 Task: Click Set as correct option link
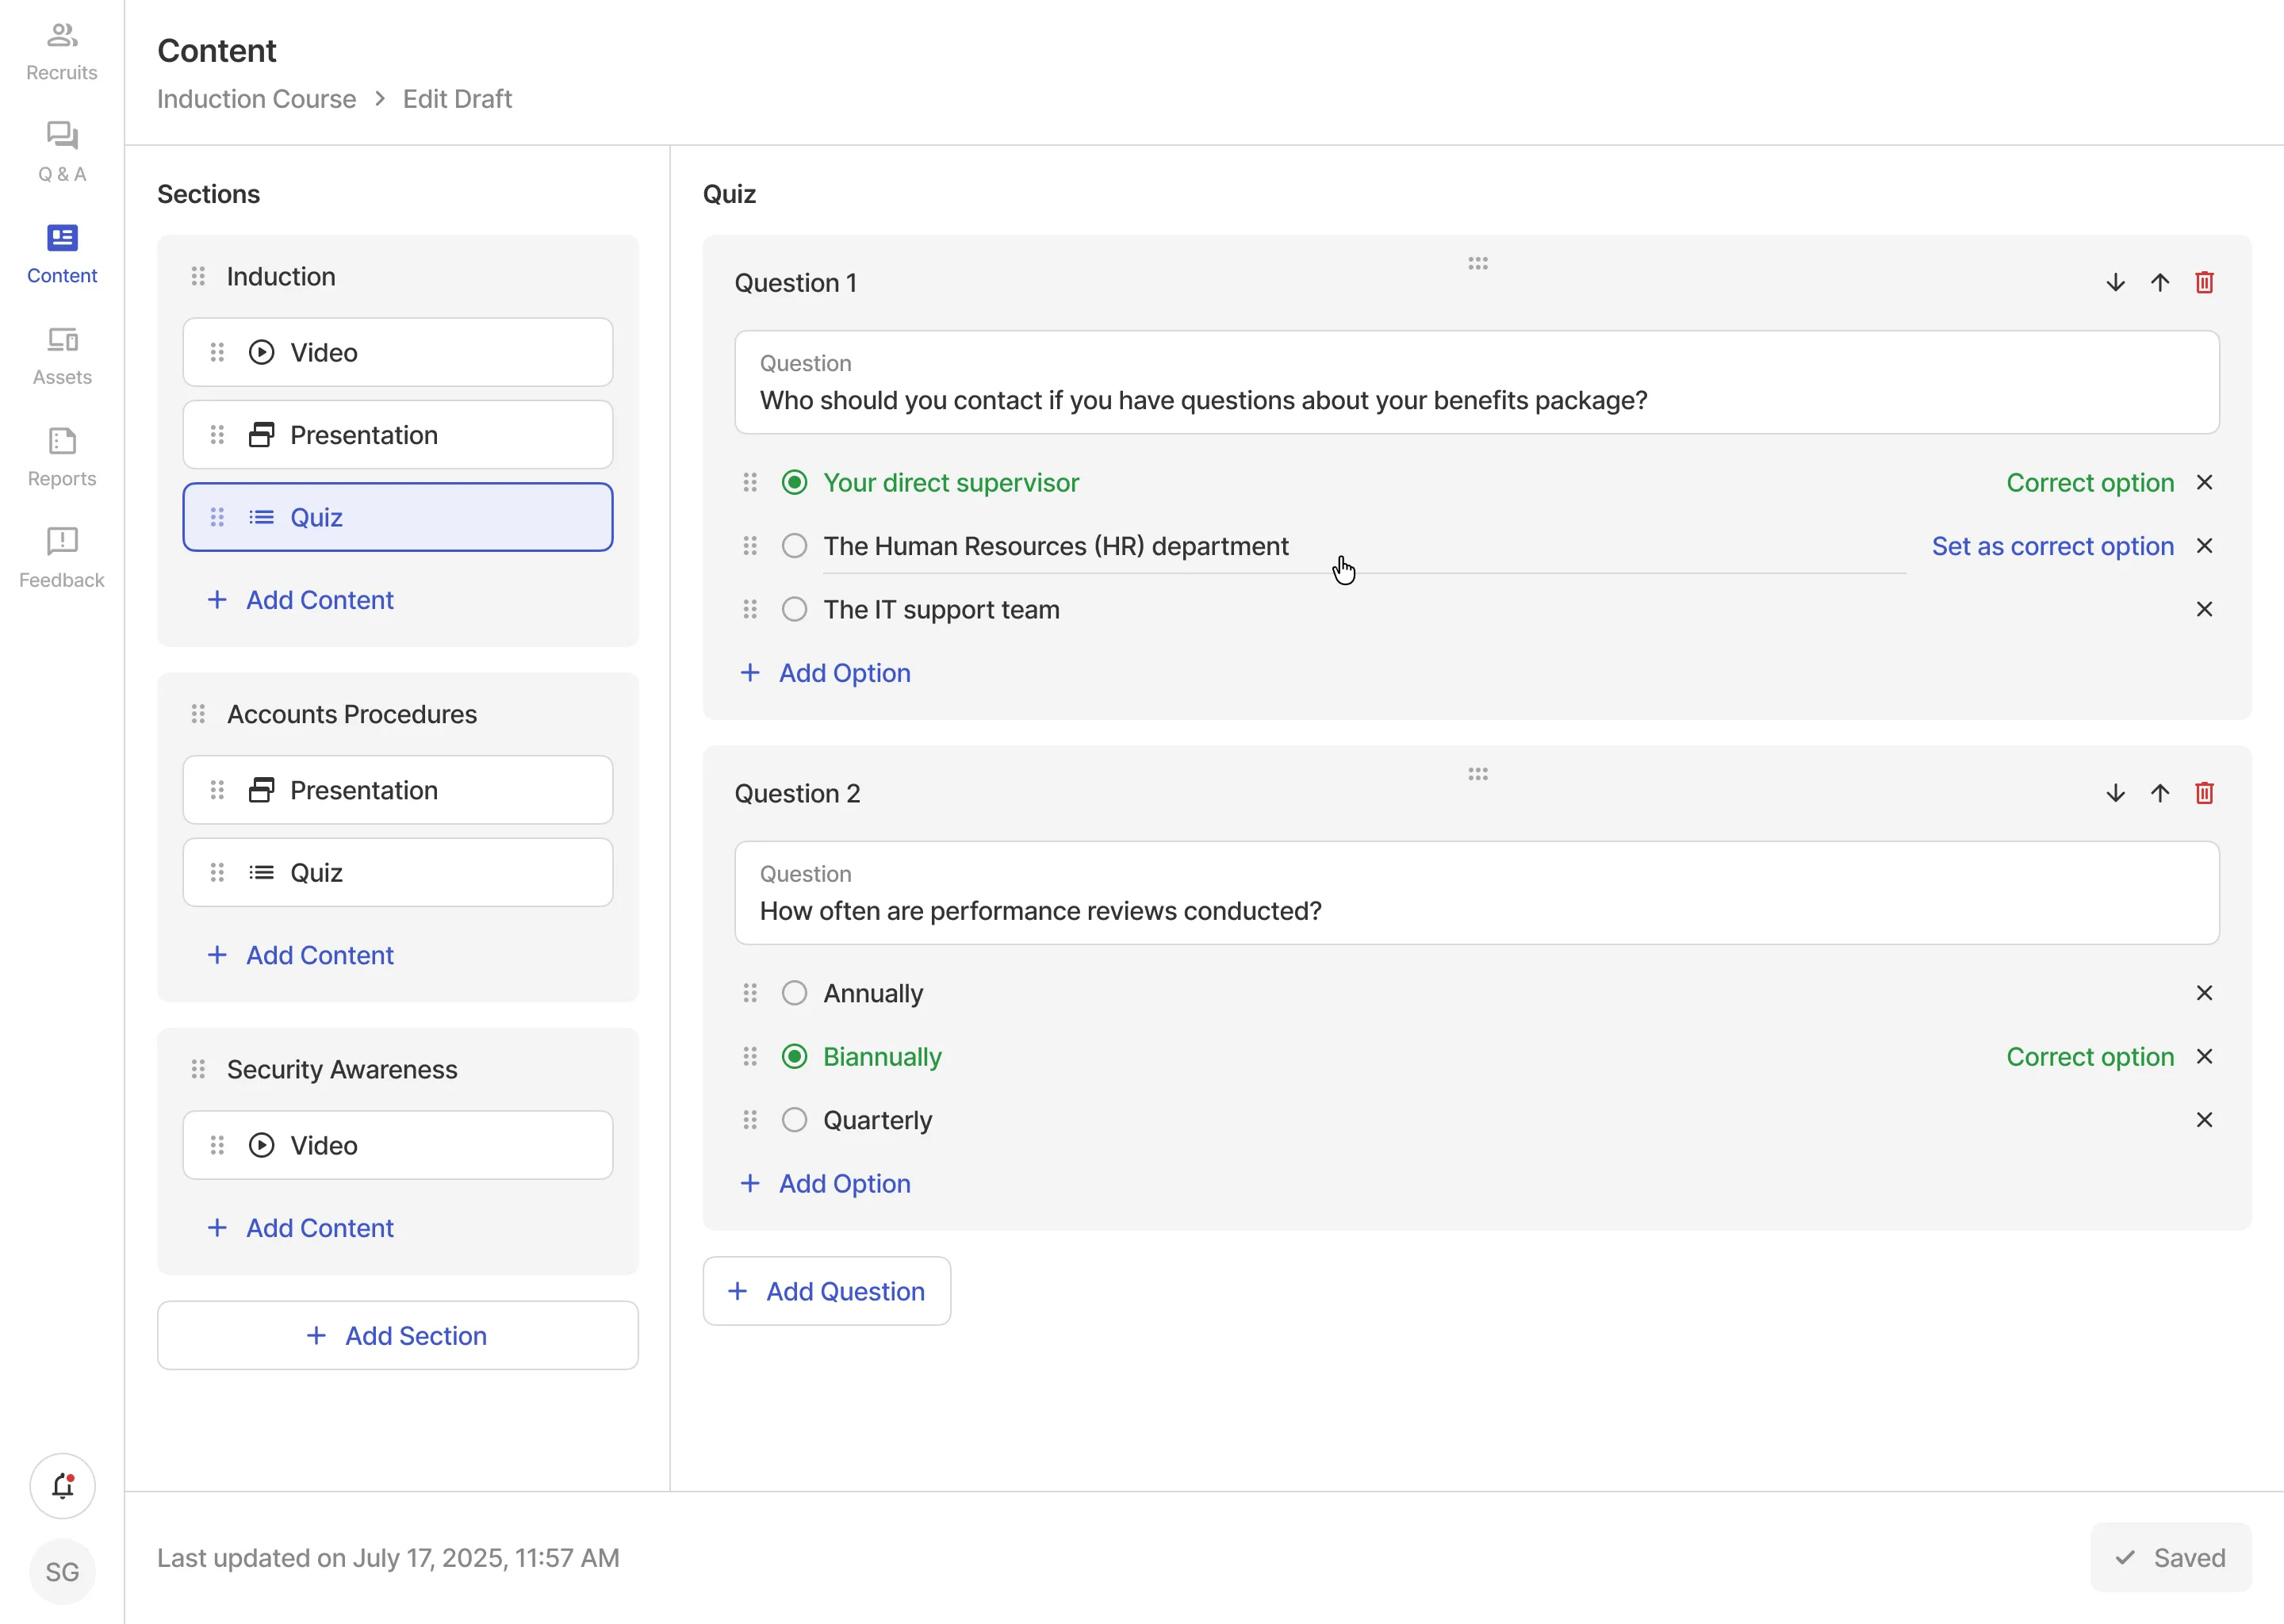point(2052,546)
